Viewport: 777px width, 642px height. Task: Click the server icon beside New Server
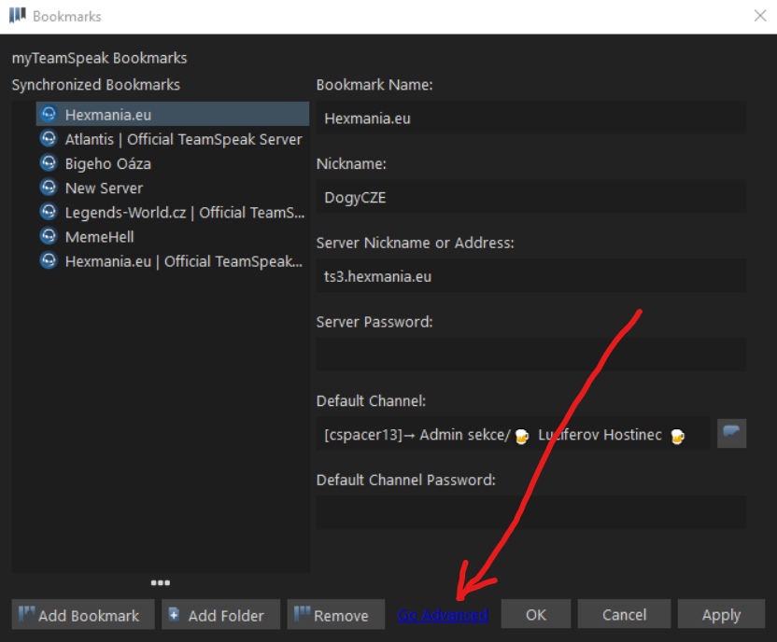pos(48,188)
